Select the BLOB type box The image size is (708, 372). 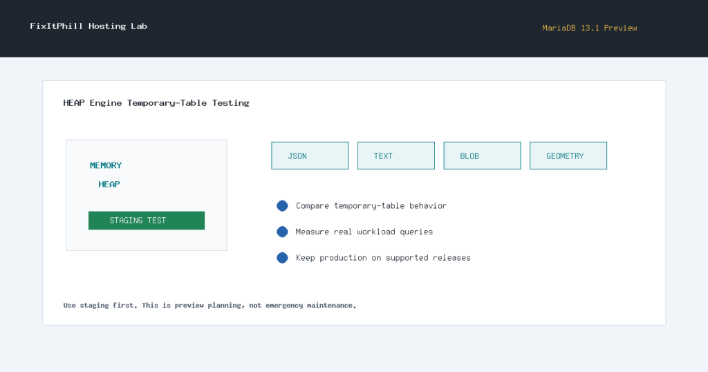pos(482,156)
